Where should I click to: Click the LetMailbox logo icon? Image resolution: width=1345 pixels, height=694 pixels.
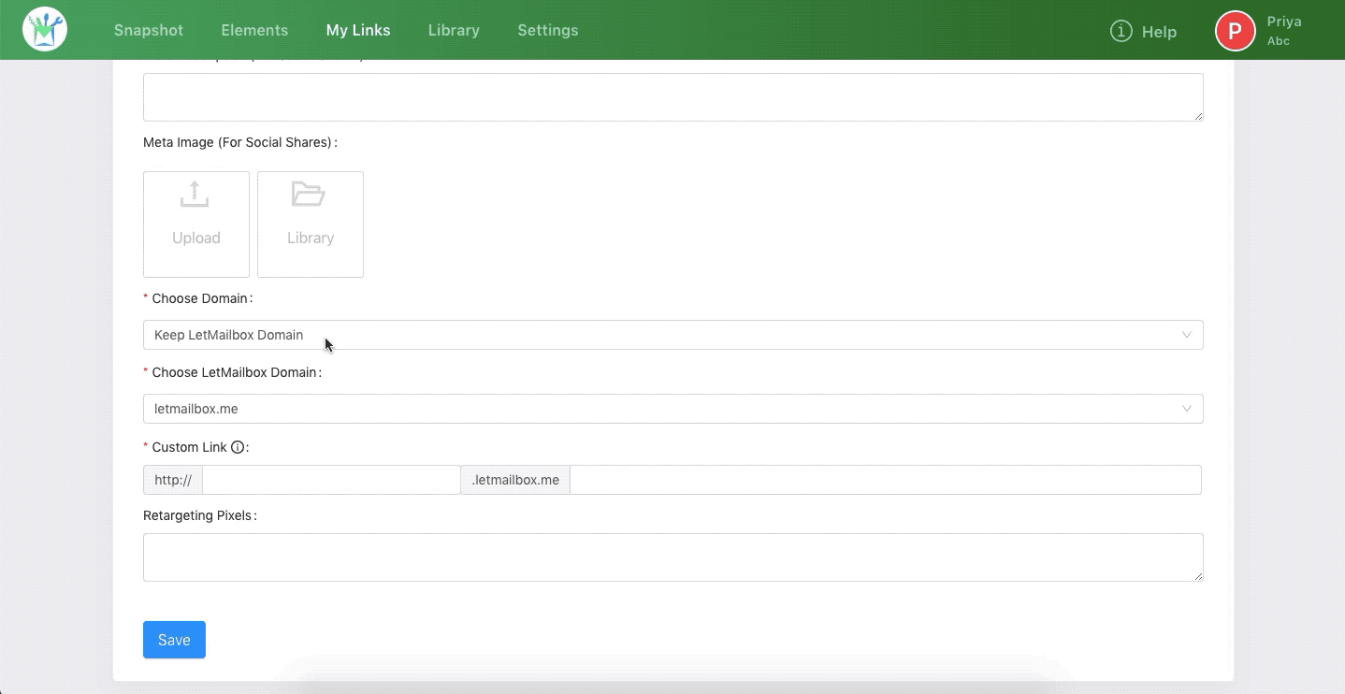(45, 30)
